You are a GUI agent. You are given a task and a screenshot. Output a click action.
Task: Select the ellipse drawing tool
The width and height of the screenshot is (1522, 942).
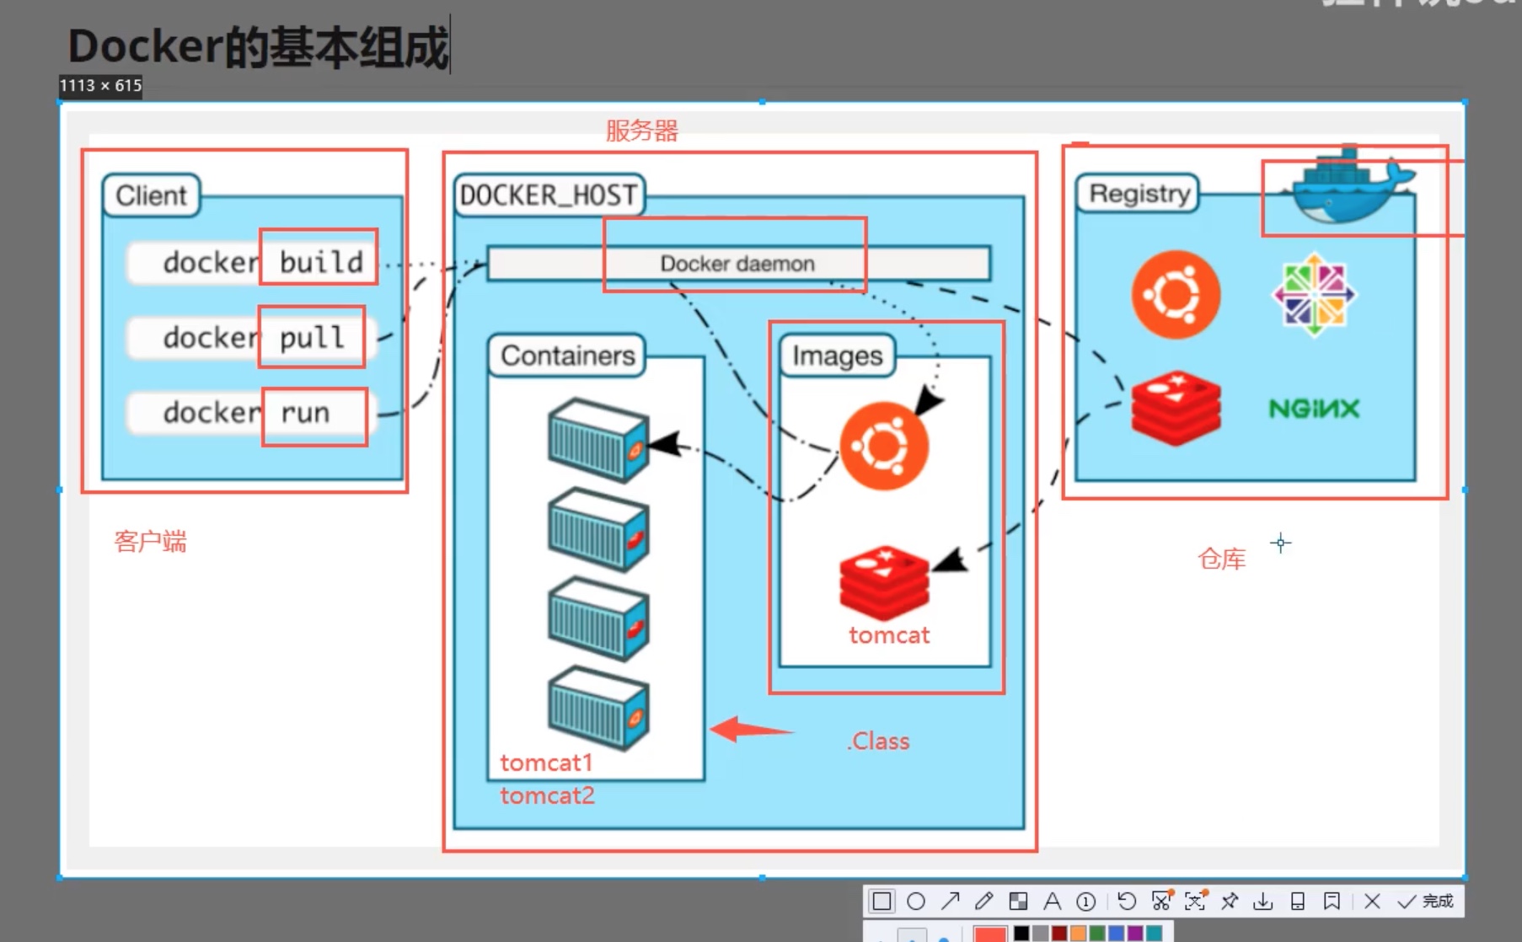pyautogui.click(x=916, y=902)
